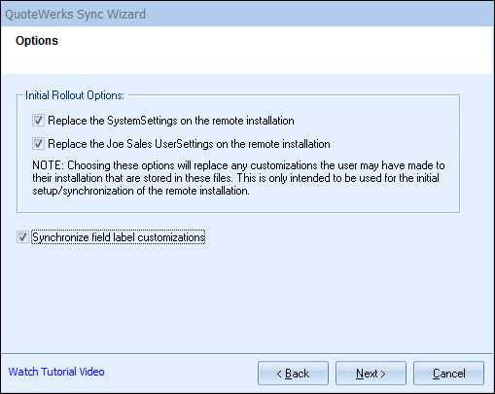Image resolution: width=495 pixels, height=394 pixels.
Task: Click the checkmark beside Joe Sales option
Action: [38, 143]
